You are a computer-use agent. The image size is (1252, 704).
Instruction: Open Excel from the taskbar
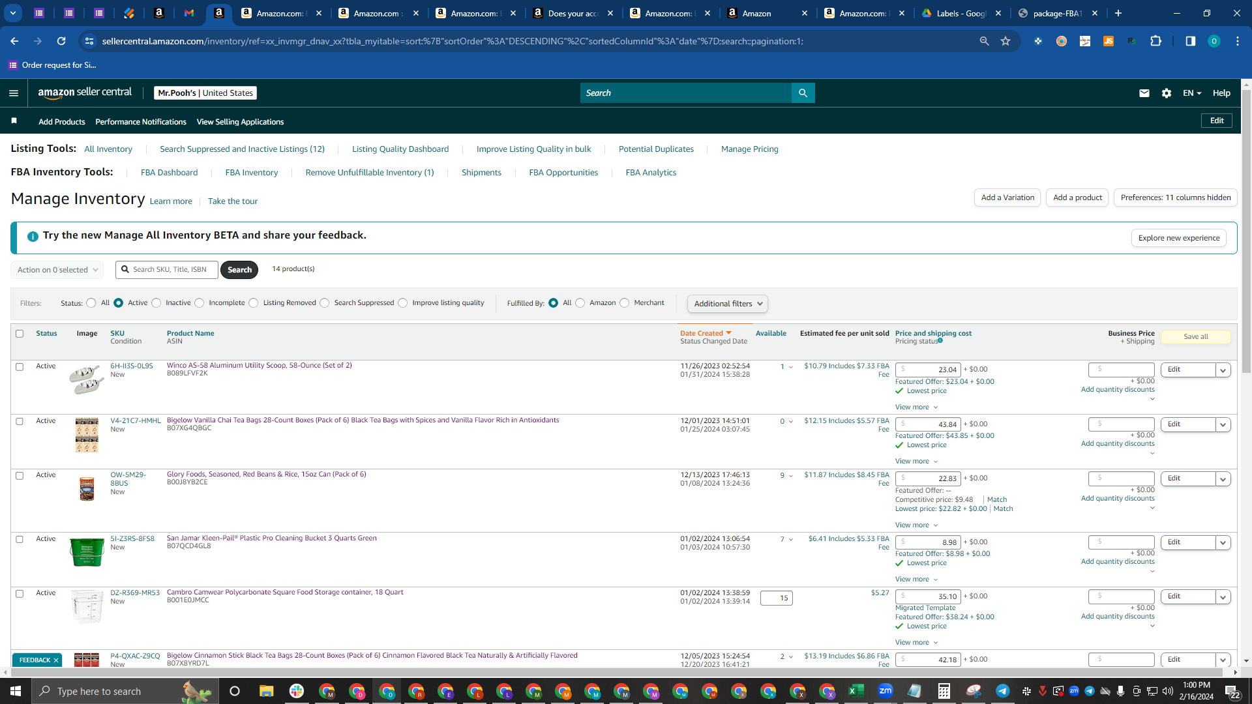[856, 691]
